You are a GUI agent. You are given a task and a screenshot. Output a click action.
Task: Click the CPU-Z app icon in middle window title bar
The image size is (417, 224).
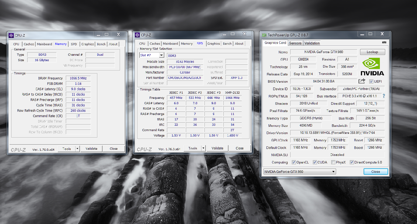point(137,35)
